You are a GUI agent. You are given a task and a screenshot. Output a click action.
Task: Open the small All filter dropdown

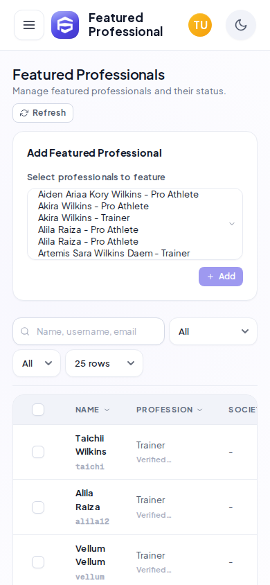(37, 363)
